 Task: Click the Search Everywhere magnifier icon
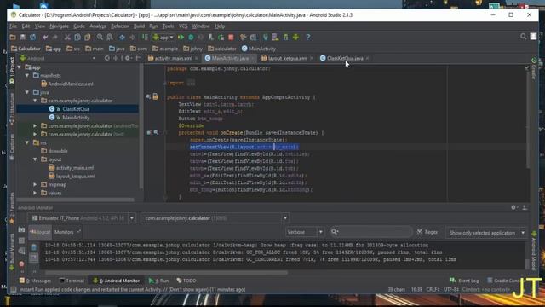click(523, 36)
